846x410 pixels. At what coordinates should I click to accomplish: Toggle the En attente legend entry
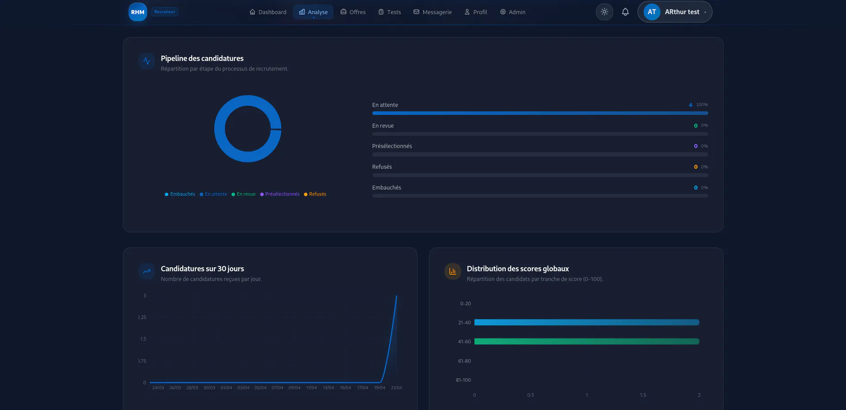pos(213,194)
